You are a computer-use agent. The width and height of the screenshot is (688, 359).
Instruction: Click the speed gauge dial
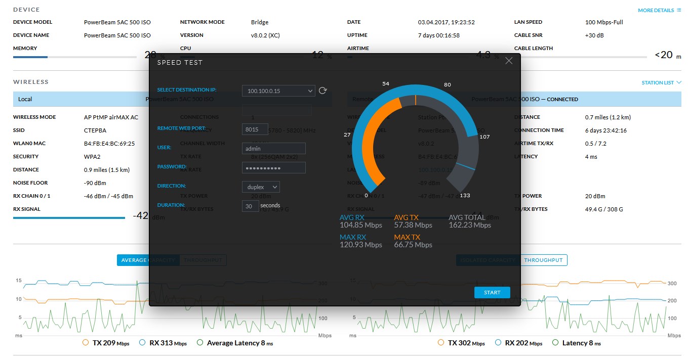coord(416,139)
